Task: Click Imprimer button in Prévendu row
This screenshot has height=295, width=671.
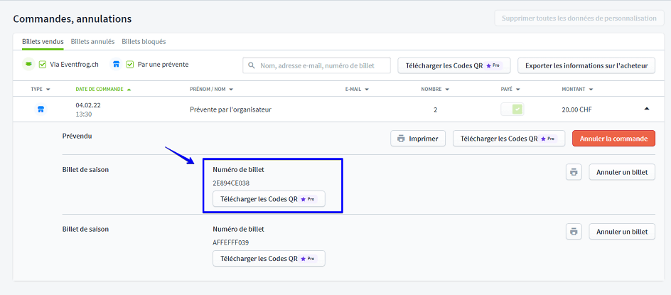Action: (418, 139)
